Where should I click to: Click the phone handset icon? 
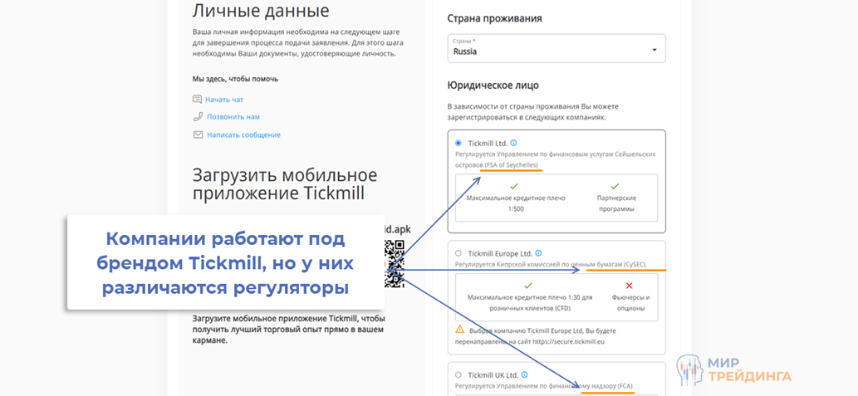198,116
